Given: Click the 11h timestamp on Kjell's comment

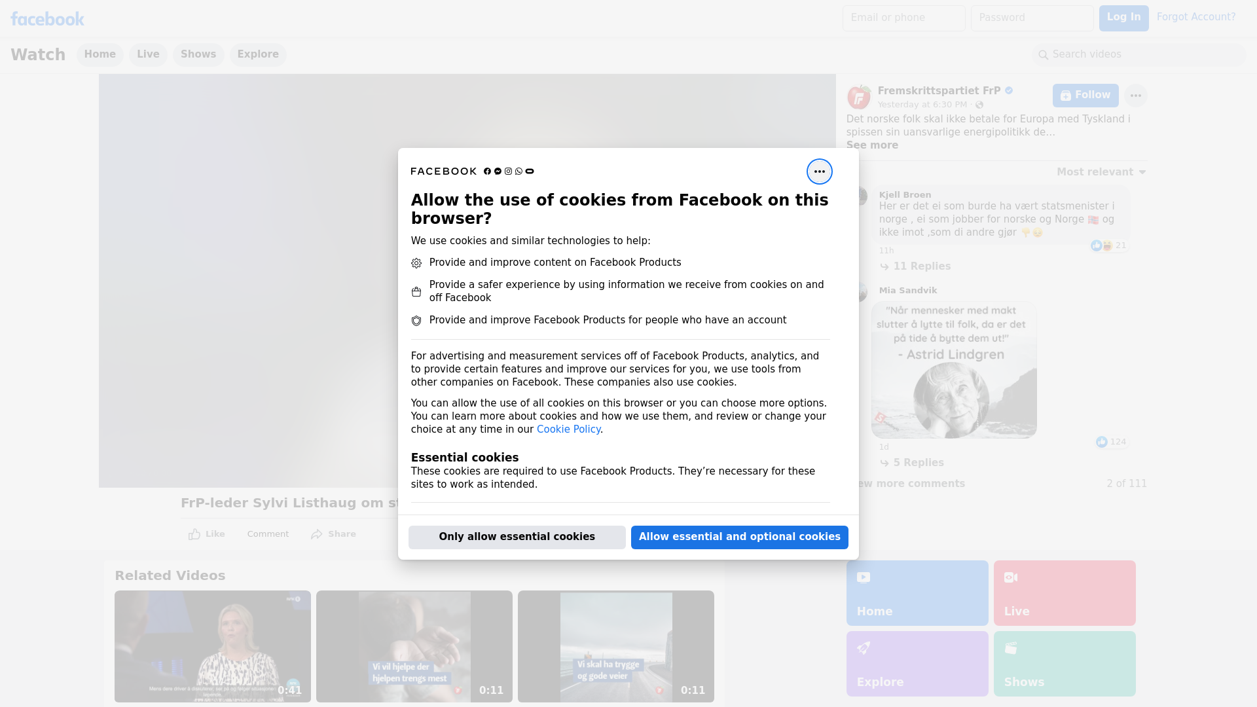Looking at the screenshot, I should (x=886, y=251).
